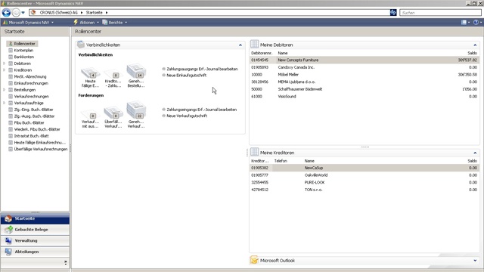Screen dimensions: 484x272
Task: Select Kontenplan in the navigation tree
Action: pyautogui.click(x=23, y=51)
